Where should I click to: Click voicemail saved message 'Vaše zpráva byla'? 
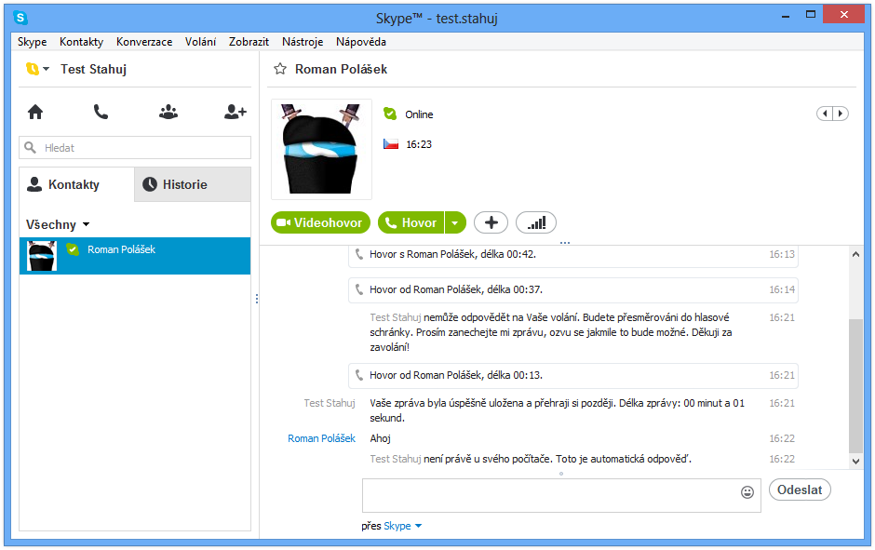coord(557,410)
